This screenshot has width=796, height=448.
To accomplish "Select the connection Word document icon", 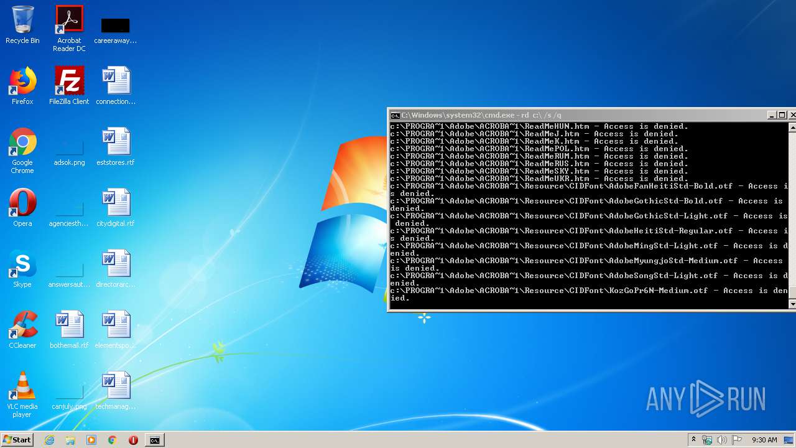I will click(x=116, y=86).
